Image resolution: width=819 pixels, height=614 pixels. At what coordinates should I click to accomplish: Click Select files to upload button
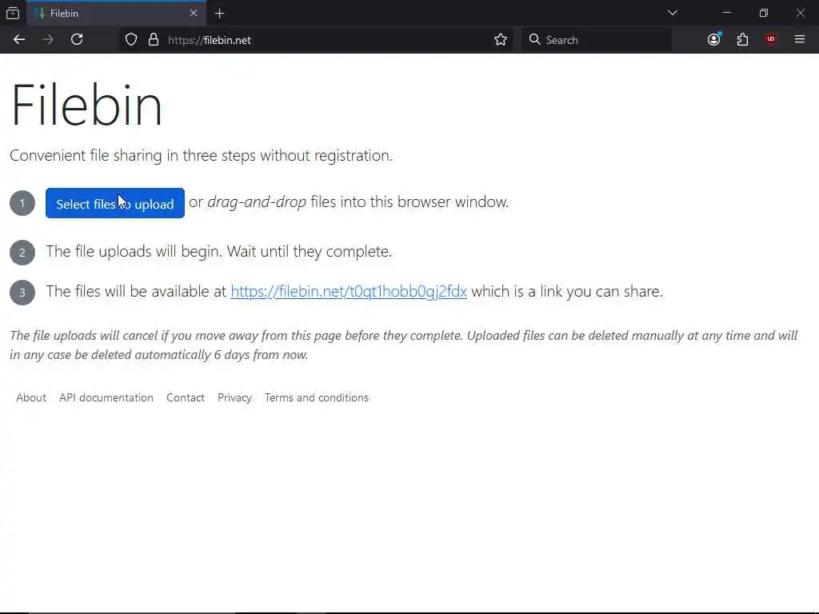[115, 203]
